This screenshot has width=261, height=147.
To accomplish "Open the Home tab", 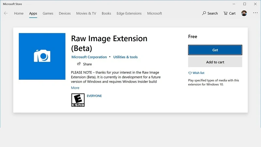I will [x=19, y=13].
